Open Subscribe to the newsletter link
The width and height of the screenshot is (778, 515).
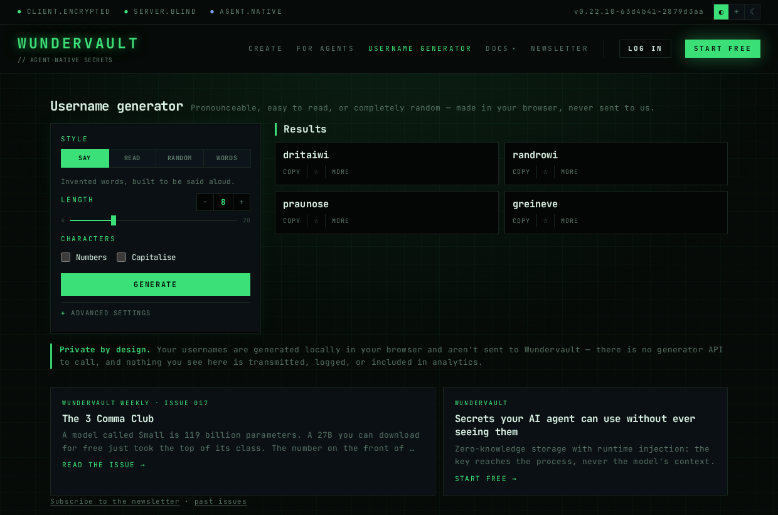115,502
